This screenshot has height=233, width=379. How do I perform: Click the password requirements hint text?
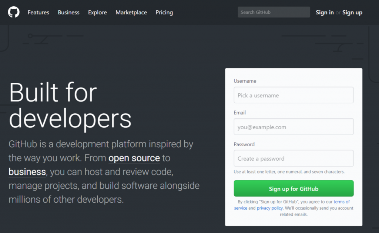(289, 172)
